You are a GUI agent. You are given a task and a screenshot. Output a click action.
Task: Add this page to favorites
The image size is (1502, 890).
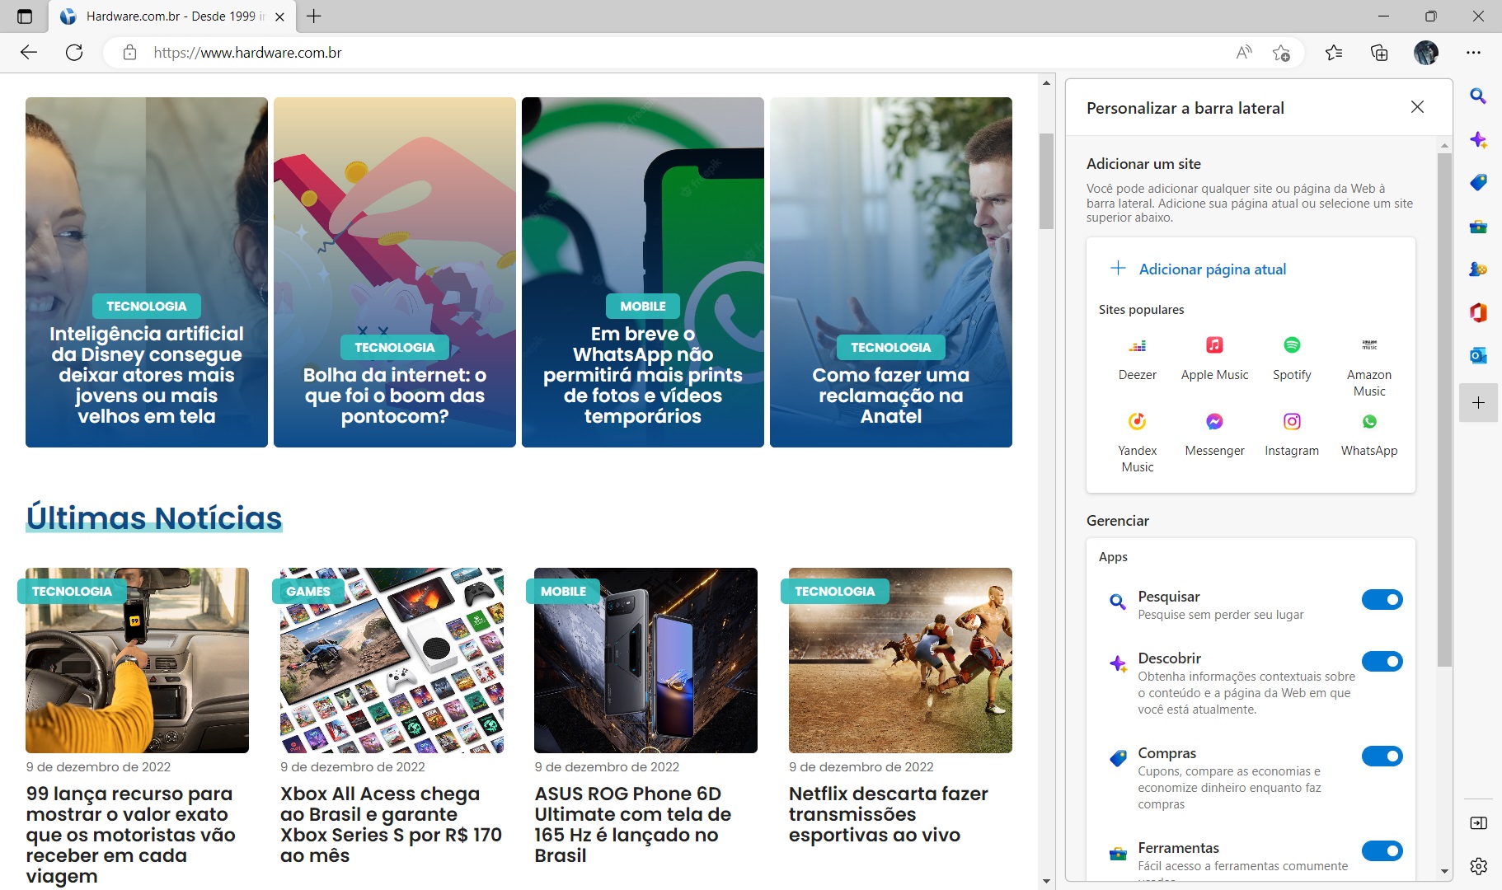click(1281, 53)
